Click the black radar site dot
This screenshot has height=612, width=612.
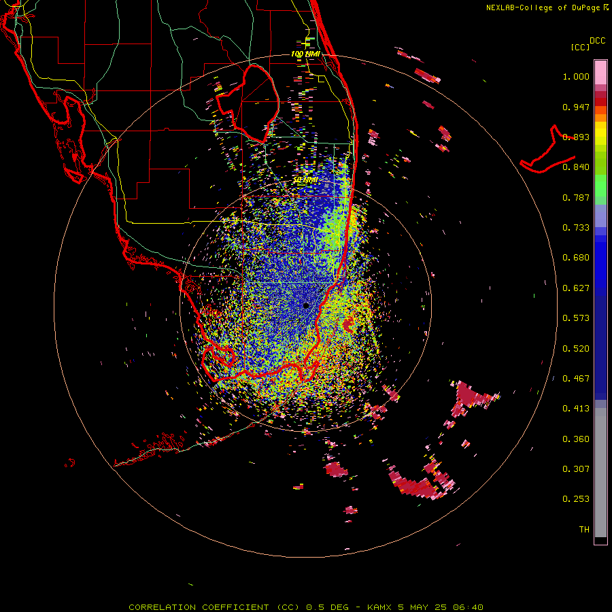(x=306, y=305)
